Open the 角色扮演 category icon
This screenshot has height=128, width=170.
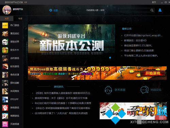coord(5,75)
